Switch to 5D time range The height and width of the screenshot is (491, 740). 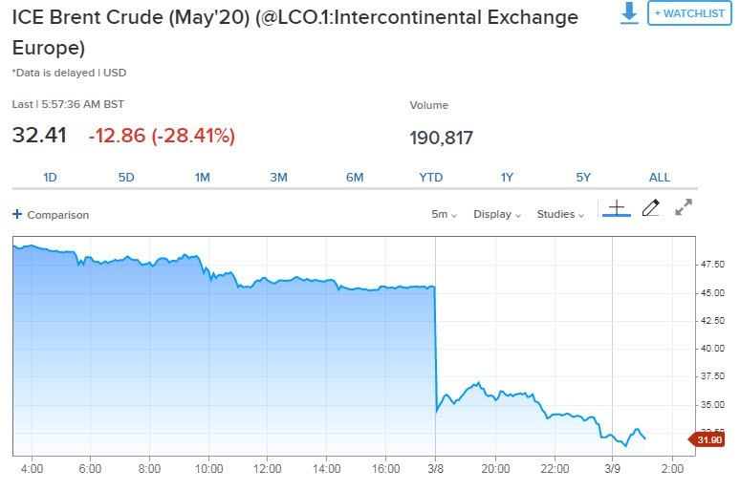coord(126,177)
